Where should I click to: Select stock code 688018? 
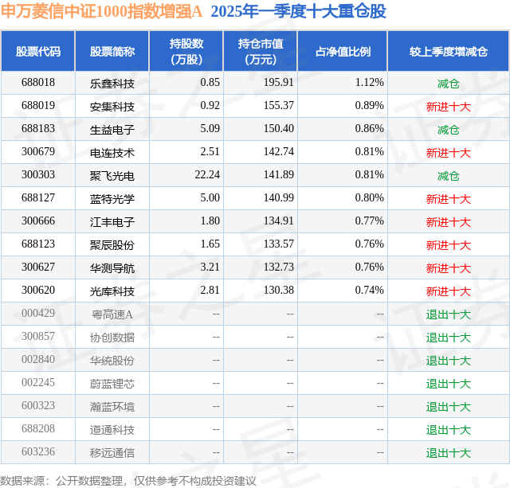38,83
